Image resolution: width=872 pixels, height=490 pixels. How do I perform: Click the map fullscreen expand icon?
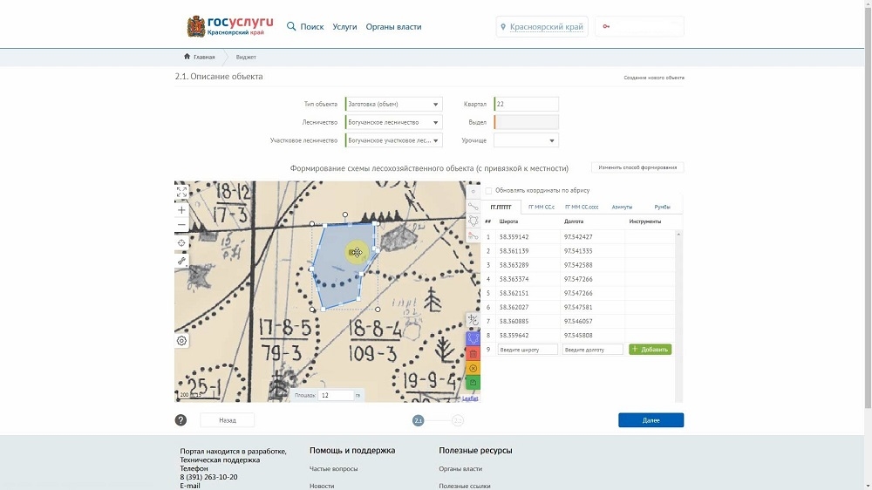pyautogui.click(x=181, y=192)
